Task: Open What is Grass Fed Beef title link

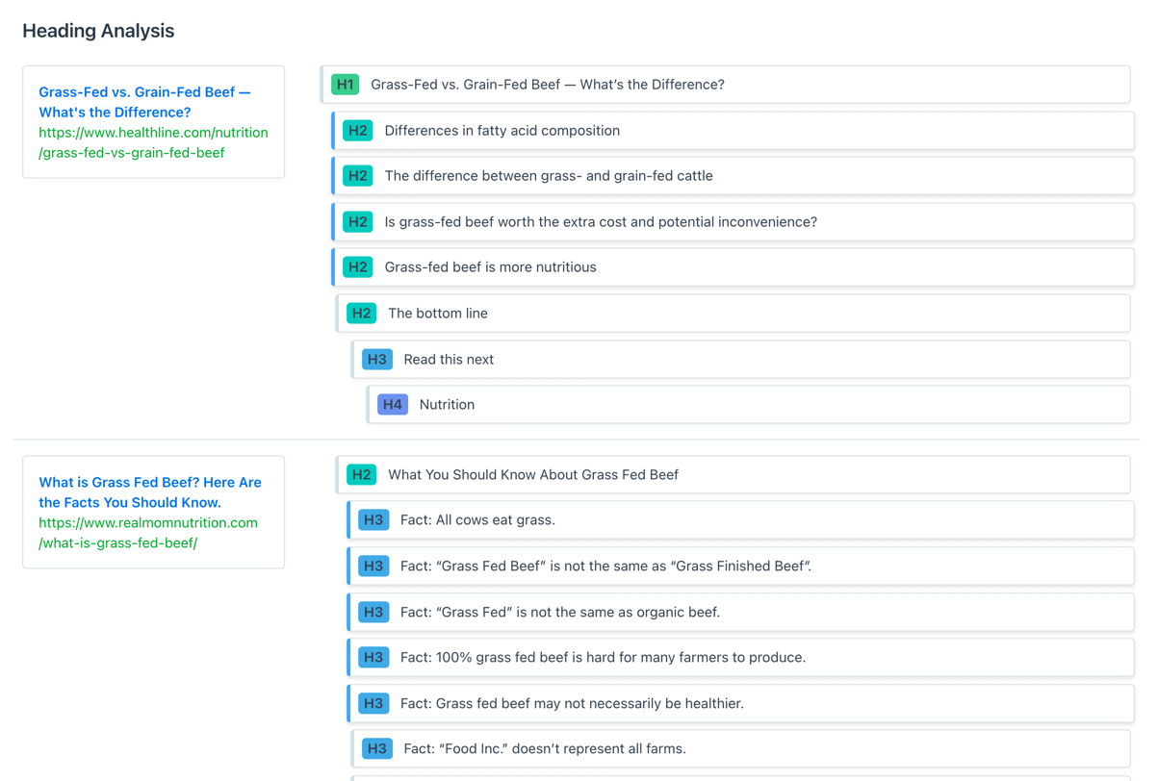Action: [x=150, y=492]
